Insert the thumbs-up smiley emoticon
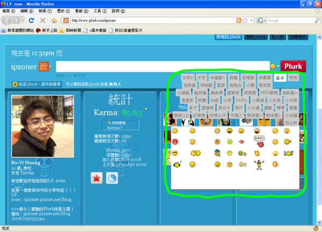 coord(288,142)
